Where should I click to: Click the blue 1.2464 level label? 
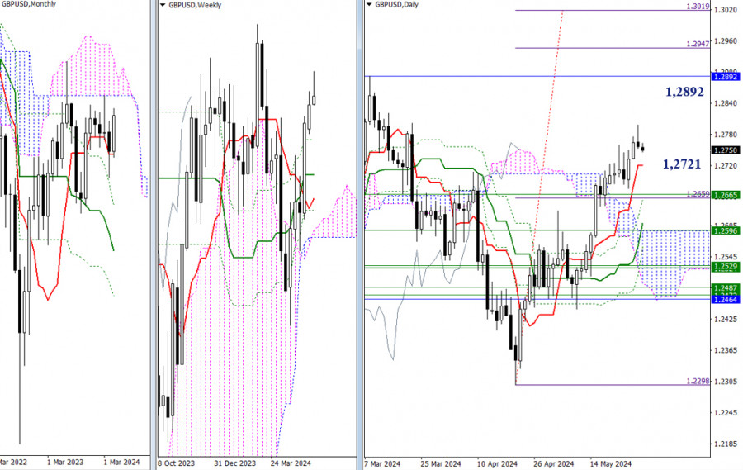pos(725,299)
